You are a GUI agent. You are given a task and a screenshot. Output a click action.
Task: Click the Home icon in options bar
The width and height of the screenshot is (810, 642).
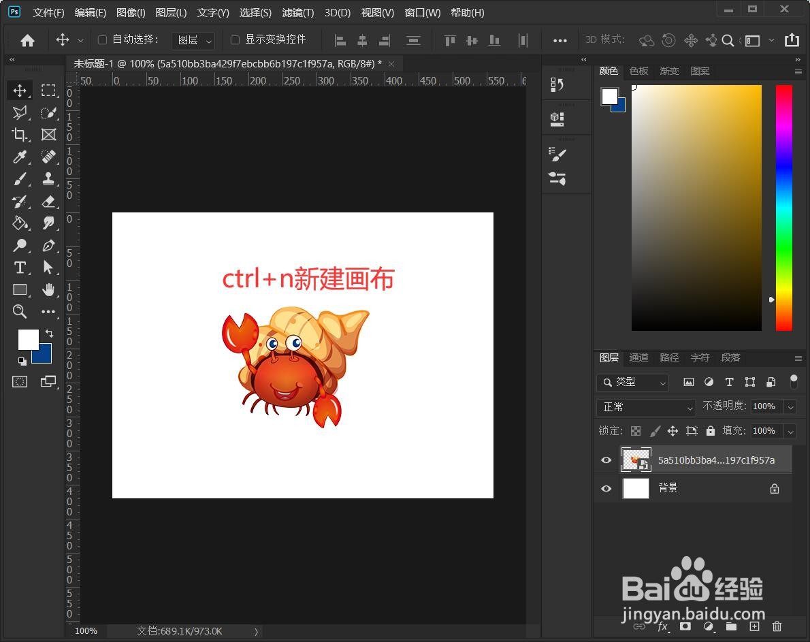[x=27, y=40]
